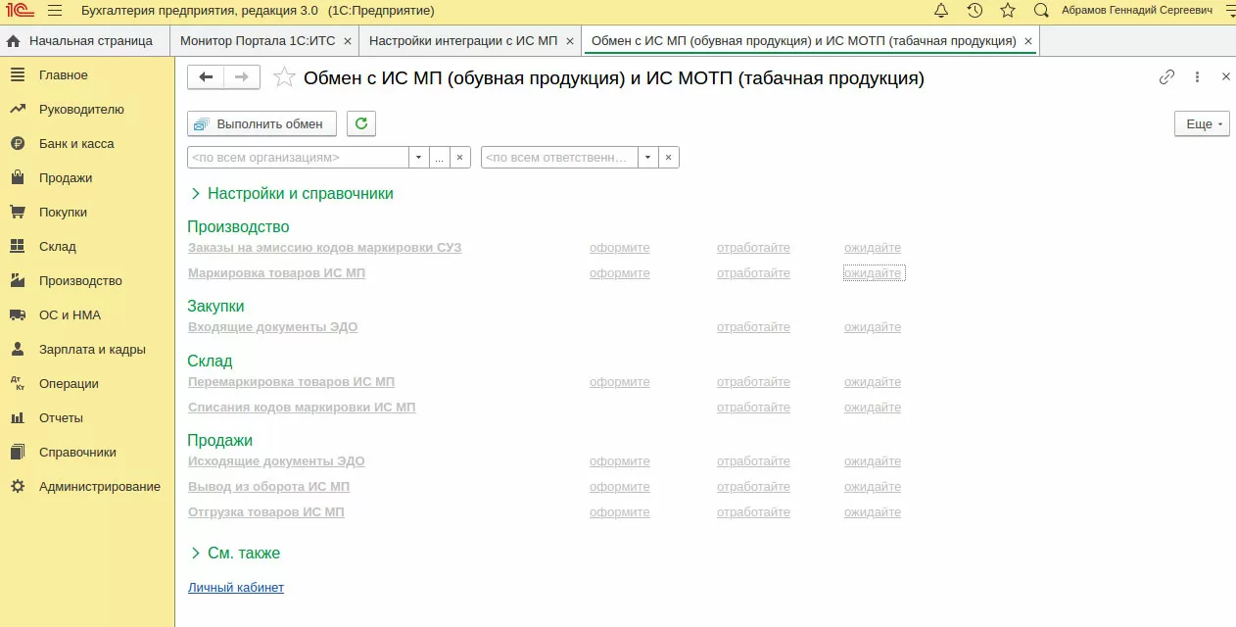Switch to Настройки интеграции с ИС МП tab
Screen dimensions: 1236x627
click(x=463, y=41)
